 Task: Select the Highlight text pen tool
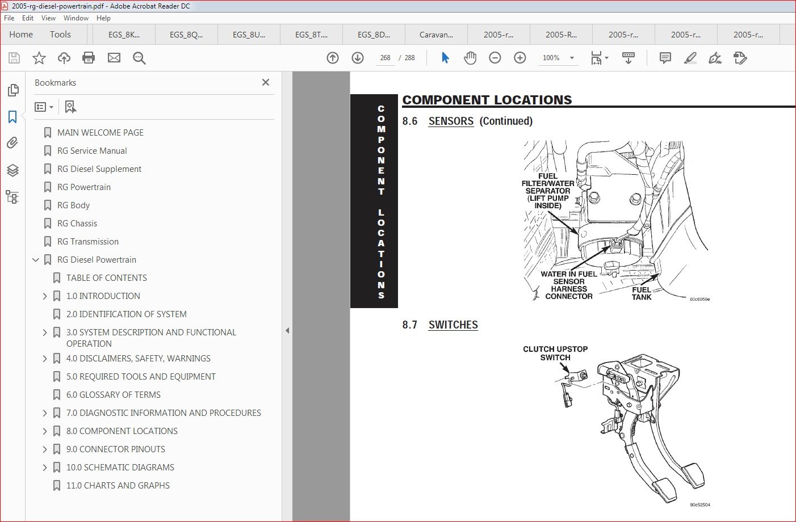(x=690, y=58)
